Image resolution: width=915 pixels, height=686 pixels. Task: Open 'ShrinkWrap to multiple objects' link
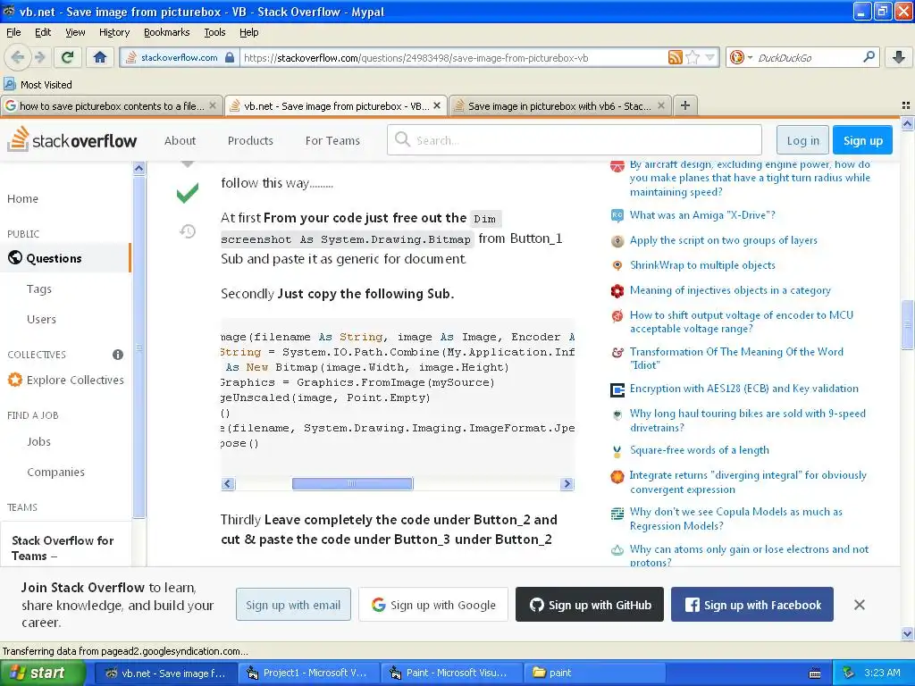pos(702,264)
